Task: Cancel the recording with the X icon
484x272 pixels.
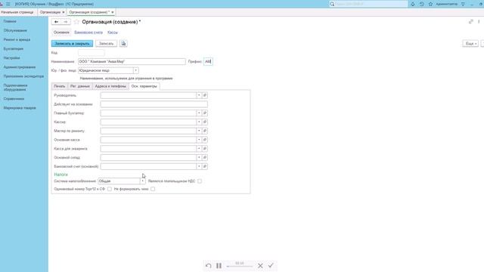Action: tap(260, 265)
